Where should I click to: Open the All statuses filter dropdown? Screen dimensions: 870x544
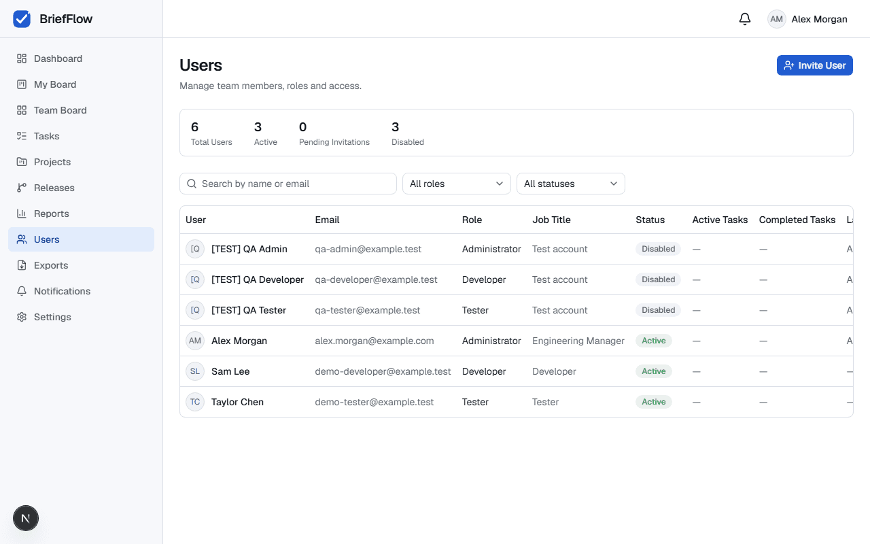coord(571,184)
